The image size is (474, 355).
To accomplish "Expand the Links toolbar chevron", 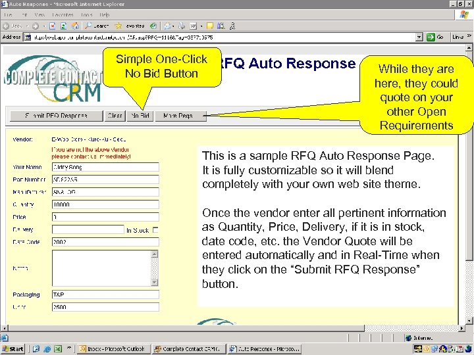I will (469, 35).
